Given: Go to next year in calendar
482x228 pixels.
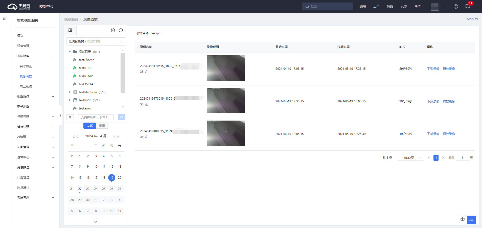Looking at the screenshot, I should pyautogui.click(x=118, y=137).
